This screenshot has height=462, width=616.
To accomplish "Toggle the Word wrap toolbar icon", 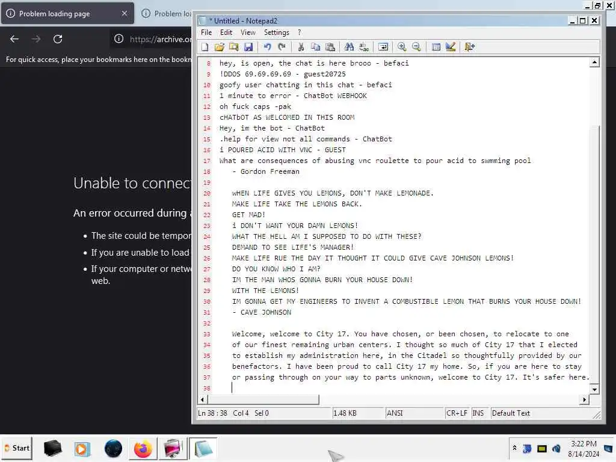I will 383,47.
